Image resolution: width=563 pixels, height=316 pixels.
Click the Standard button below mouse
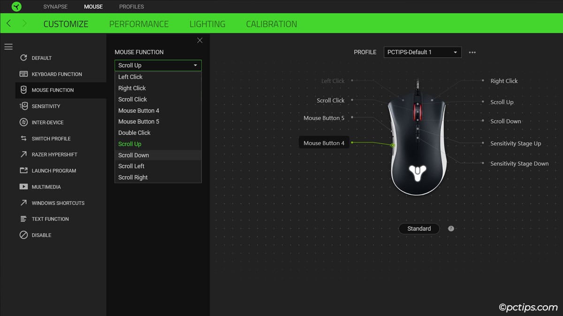(x=418, y=229)
